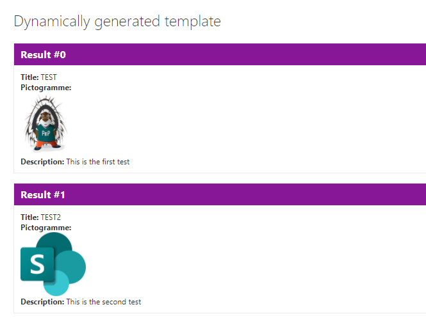Click the Pictogramme label in Result #0

[x=46, y=88]
